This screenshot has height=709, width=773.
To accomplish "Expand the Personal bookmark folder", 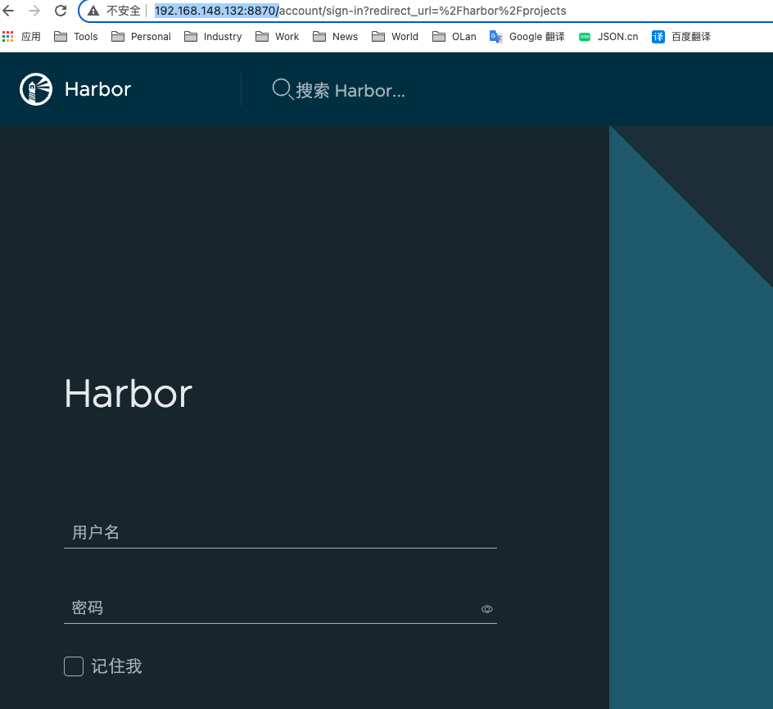I will pos(141,37).
